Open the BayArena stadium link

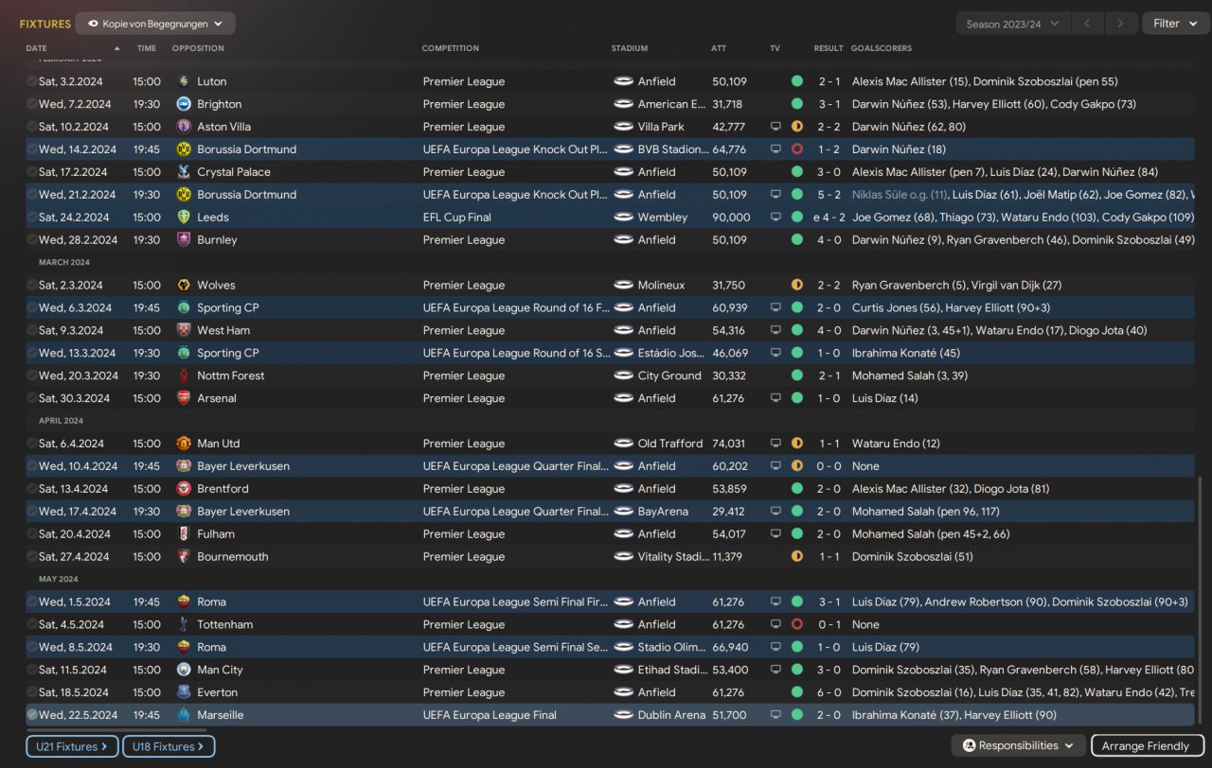[x=663, y=512]
